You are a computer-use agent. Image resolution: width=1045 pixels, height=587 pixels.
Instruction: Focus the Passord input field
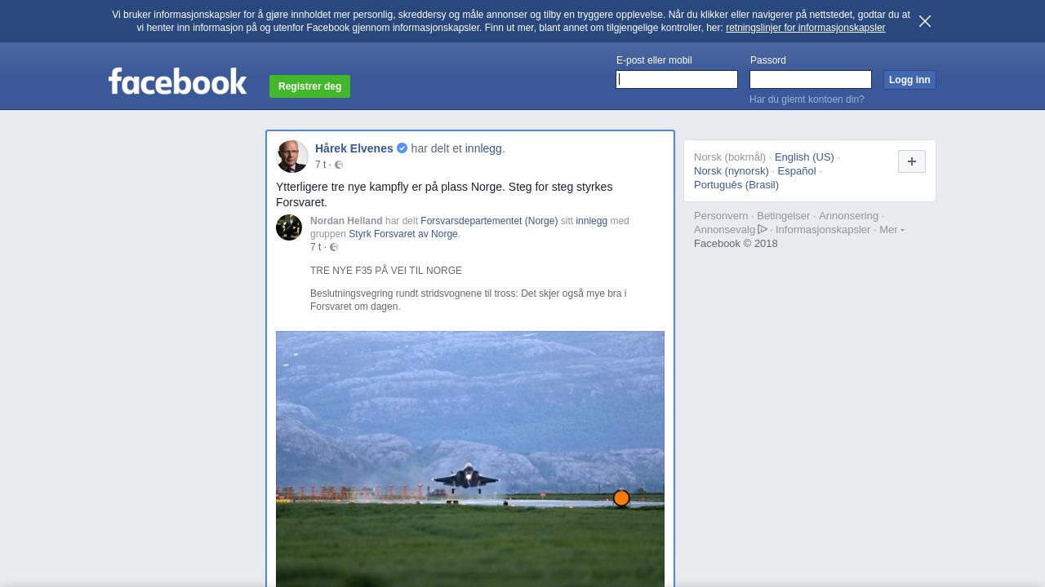point(811,79)
